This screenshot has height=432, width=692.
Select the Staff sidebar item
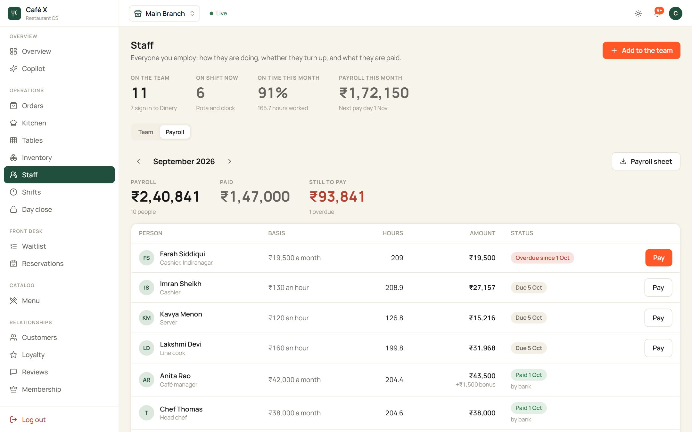(x=59, y=175)
